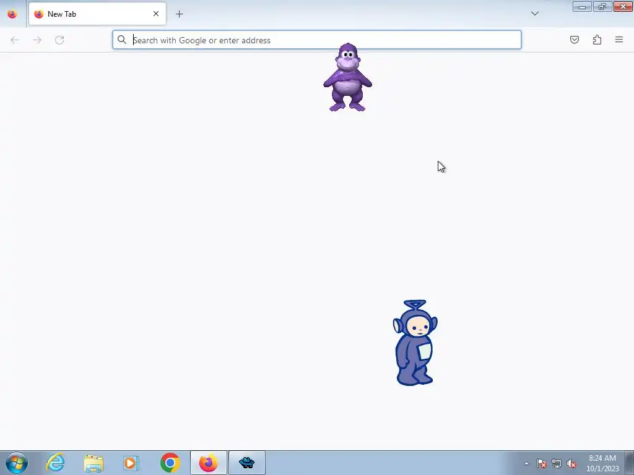Reload the current page
The image size is (634, 475).
59,40
